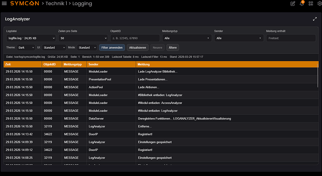Click the Meldung column header
Viewport: 322px width, 176px height.
[x=227, y=64]
